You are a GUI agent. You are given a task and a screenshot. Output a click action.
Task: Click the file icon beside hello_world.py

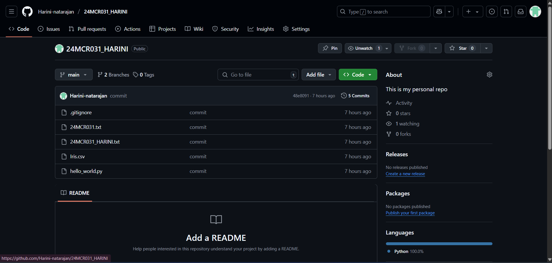pos(64,171)
